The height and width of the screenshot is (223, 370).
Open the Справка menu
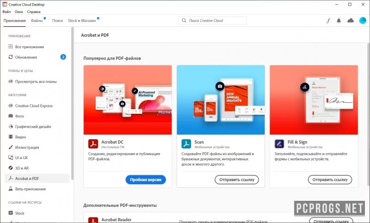pos(34,12)
